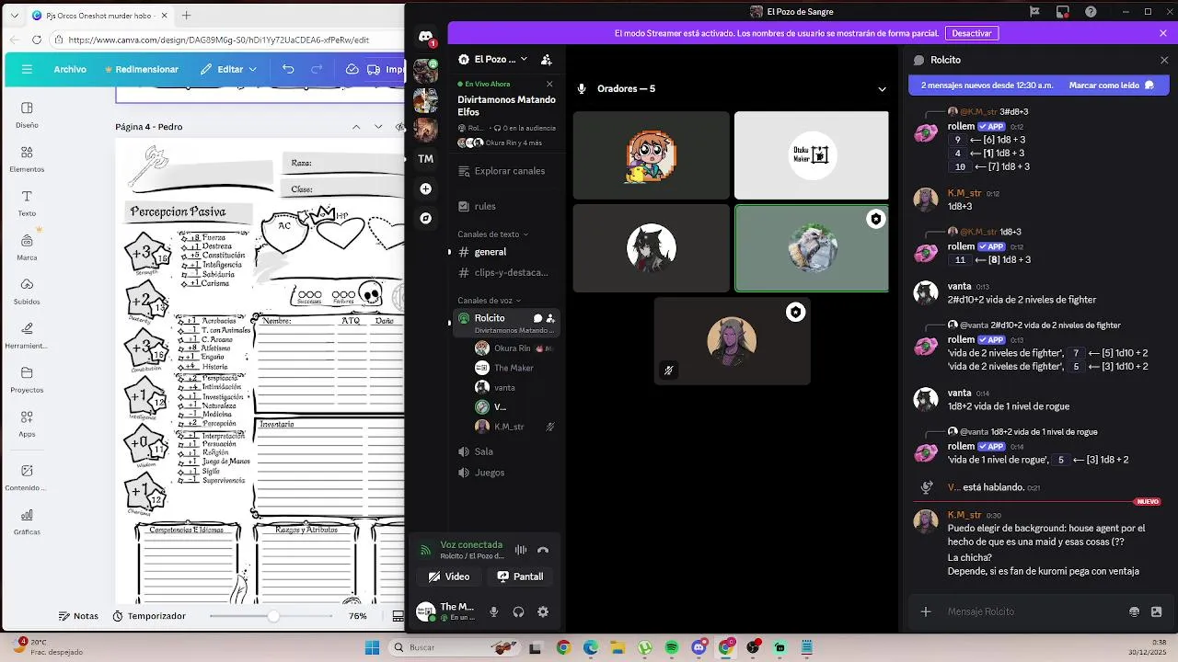Click the Mensaje Rolcito input field
The image size is (1178, 662).
tap(1031, 611)
